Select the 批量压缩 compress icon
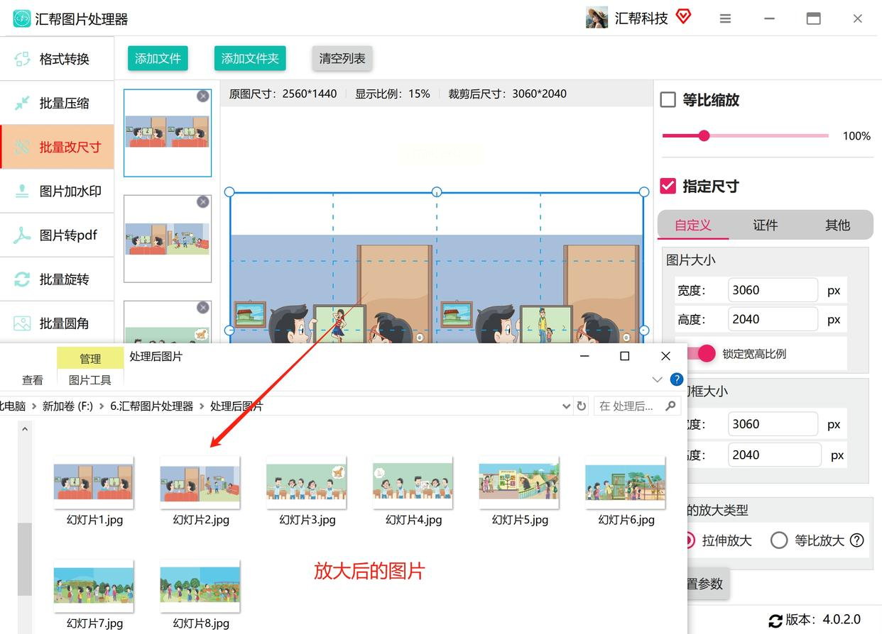The height and width of the screenshot is (634, 882). [x=22, y=103]
